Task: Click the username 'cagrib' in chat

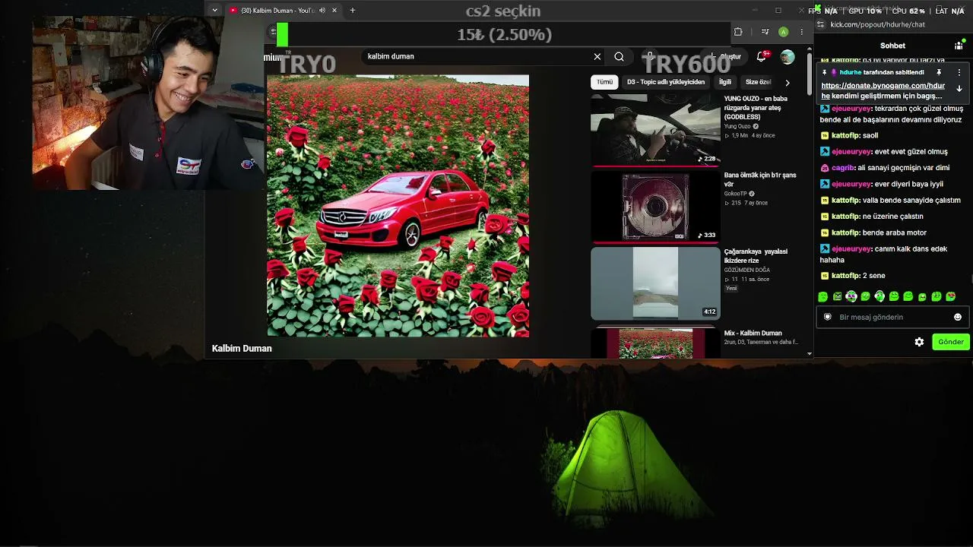Action: click(x=843, y=168)
